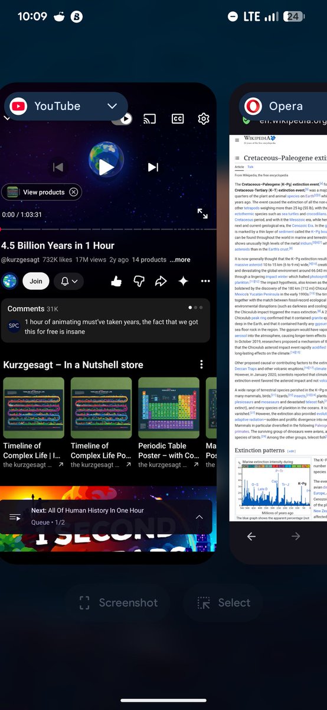Viewport: 327px width, 710px height.
Task: Open the Kurzgesagt store three-dot menu
Action: coord(201,364)
